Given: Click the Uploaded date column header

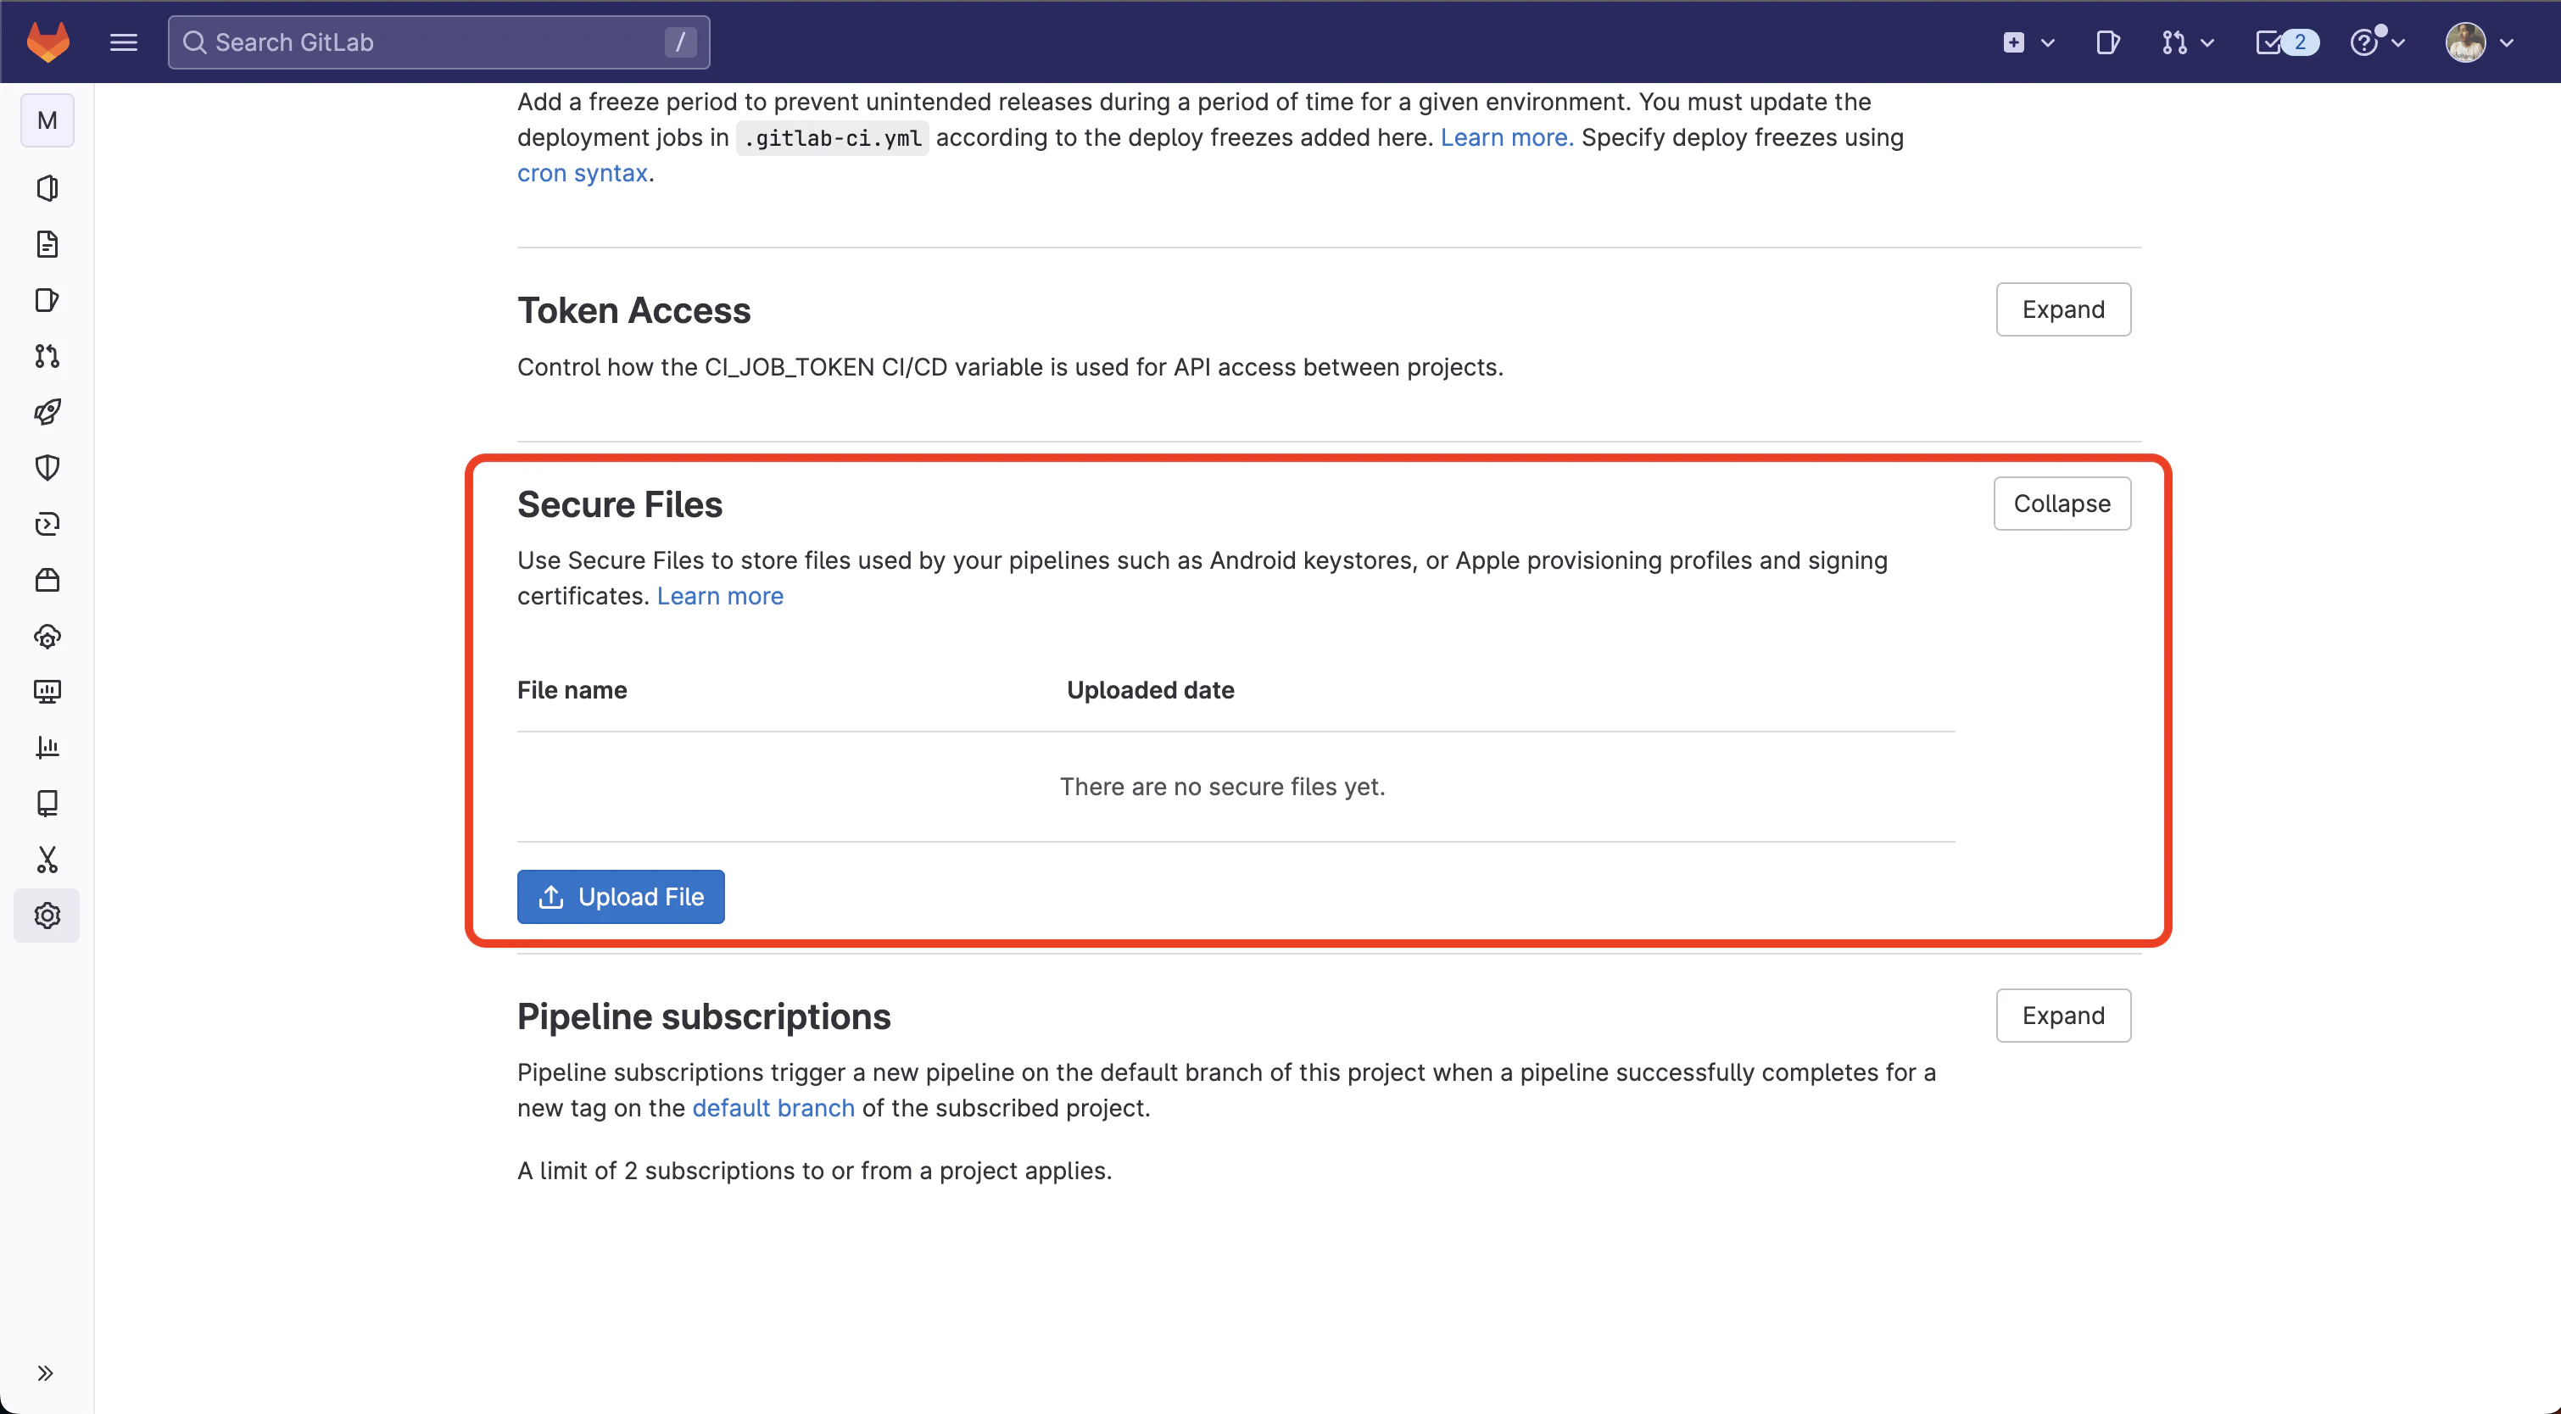Looking at the screenshot, I should (x=1150, y=689).
